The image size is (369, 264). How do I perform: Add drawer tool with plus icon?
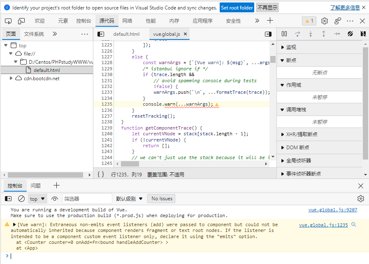[x=56, y=185]
